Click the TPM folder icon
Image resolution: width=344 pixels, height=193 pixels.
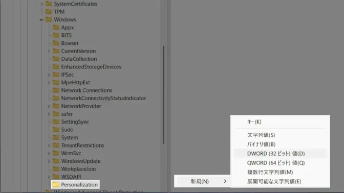click(49, 12)
